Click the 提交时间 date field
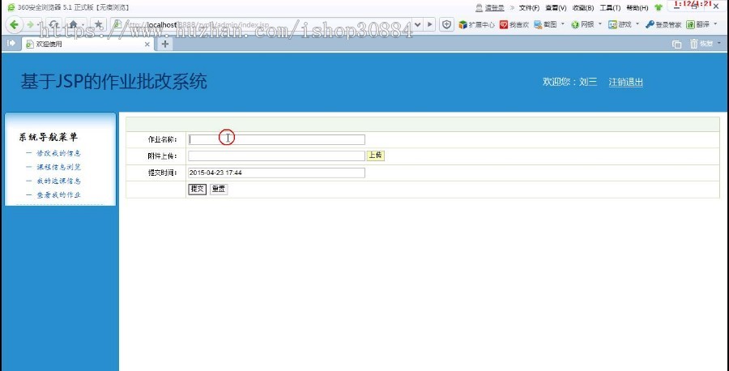 click(277, 173)
